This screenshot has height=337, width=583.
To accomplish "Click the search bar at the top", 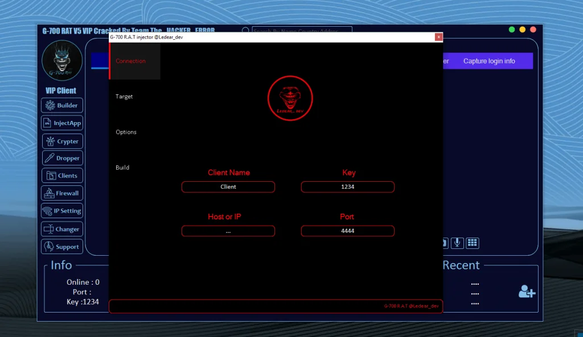I will pos(296,31).
